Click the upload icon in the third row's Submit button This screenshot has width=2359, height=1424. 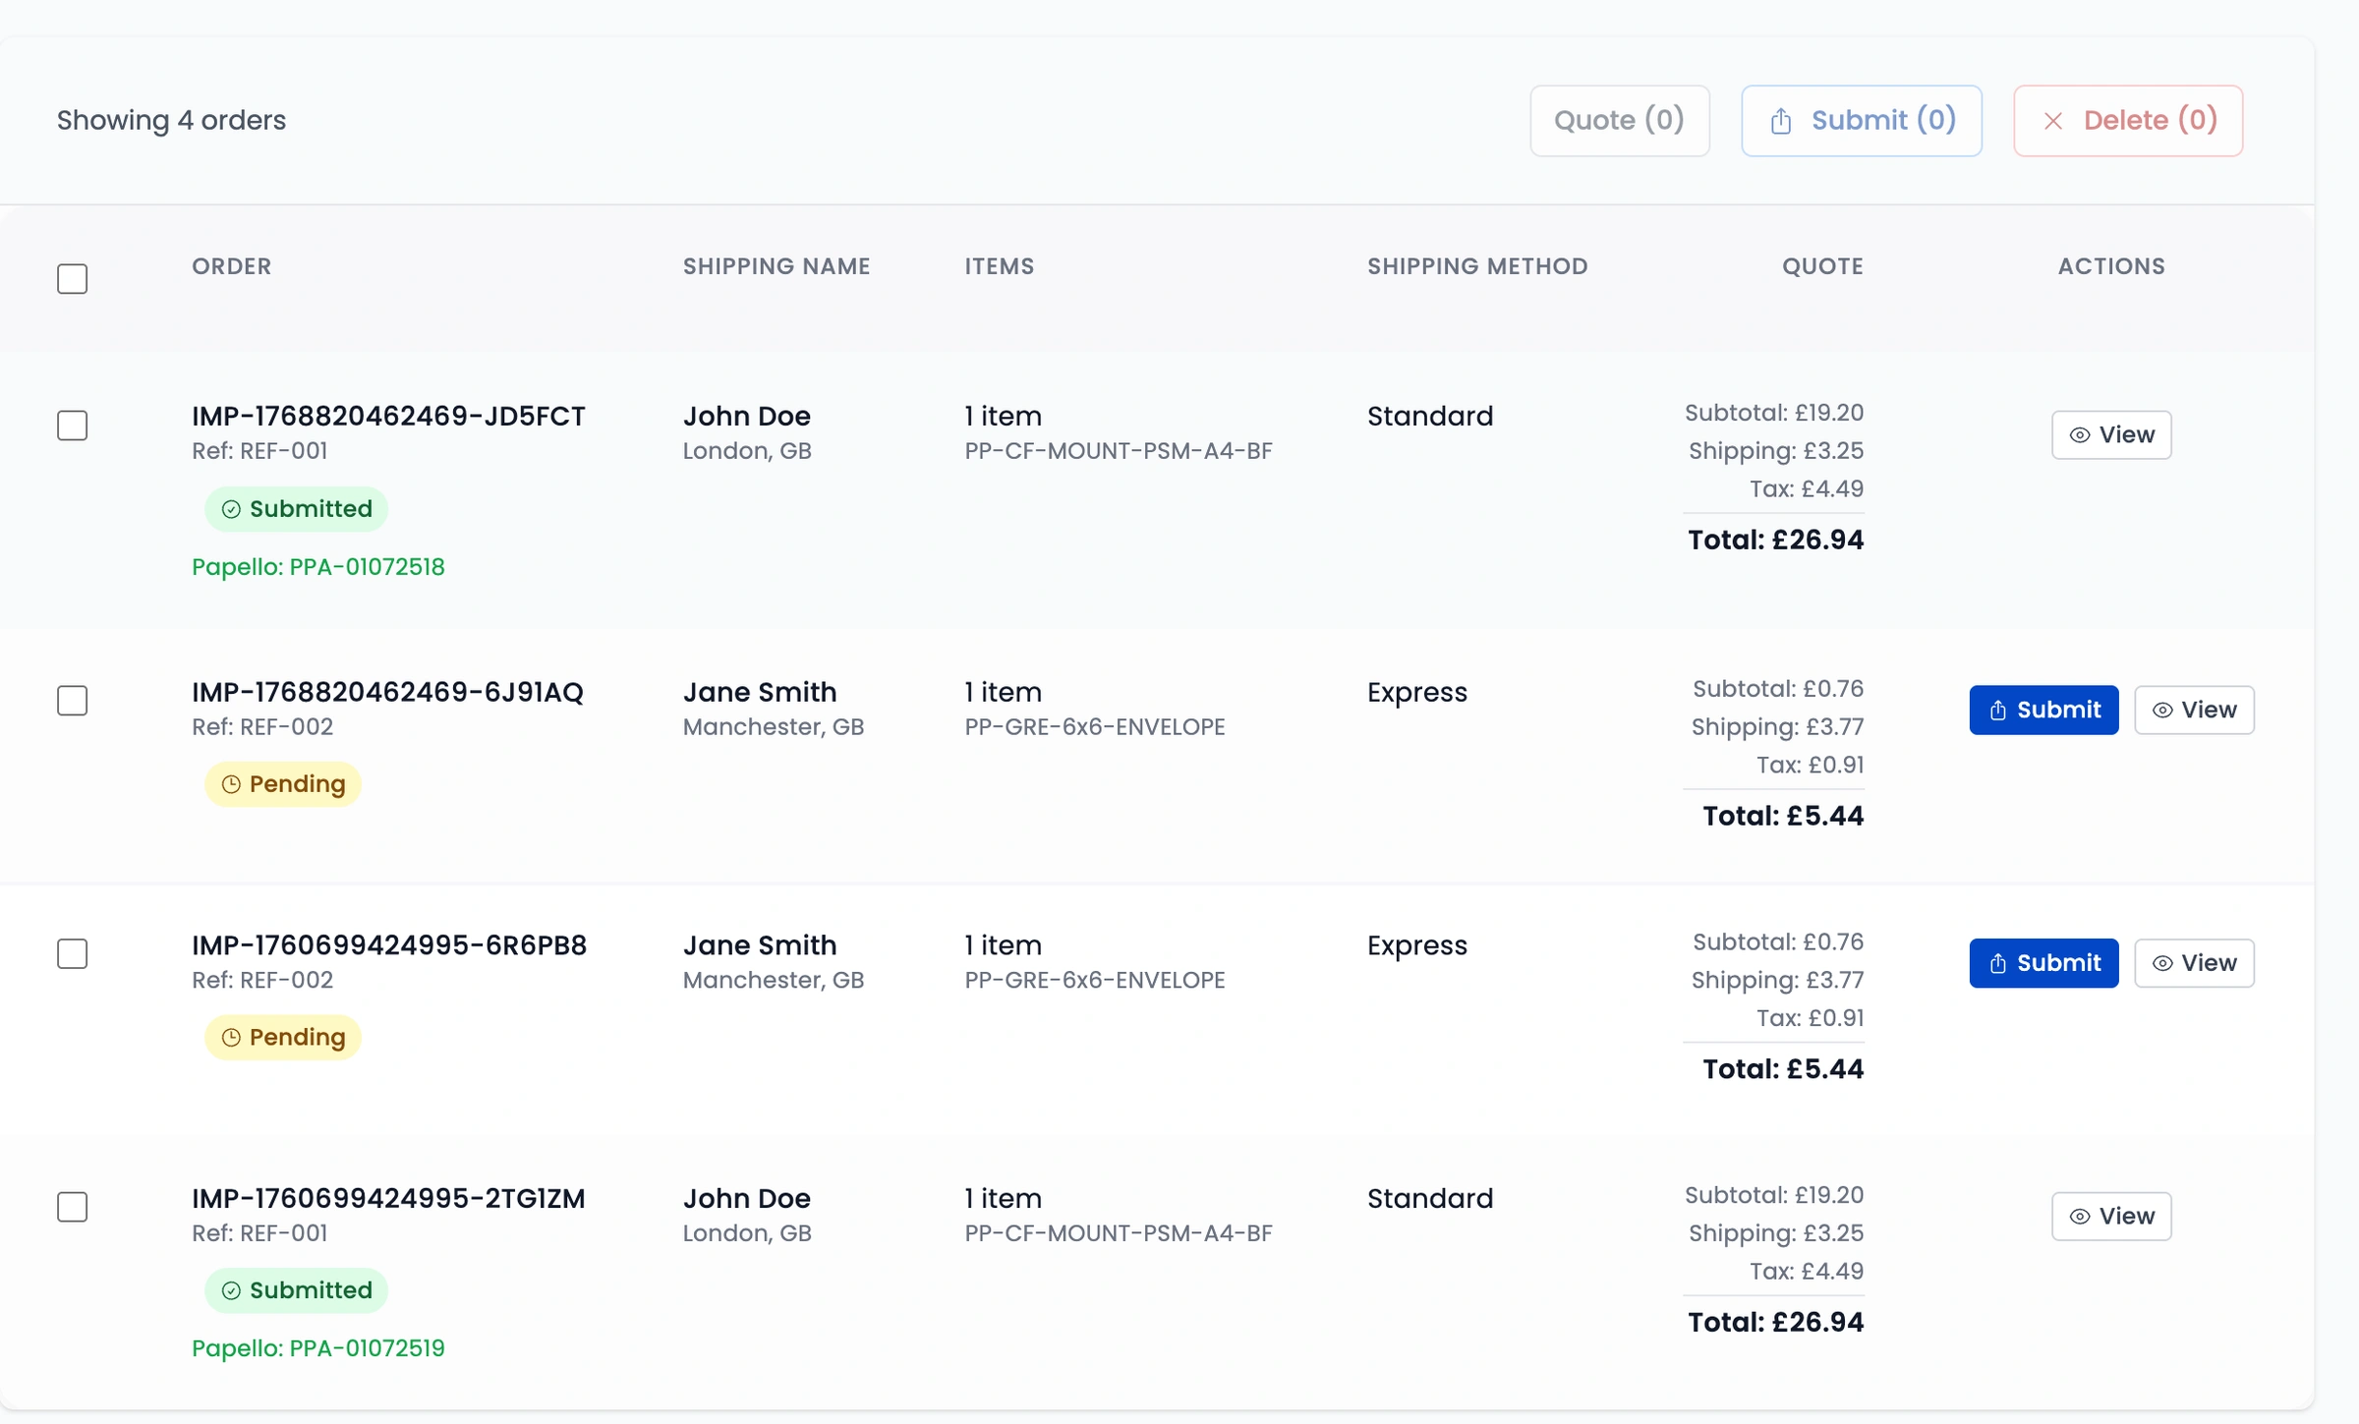click(x=1997, y=963)
